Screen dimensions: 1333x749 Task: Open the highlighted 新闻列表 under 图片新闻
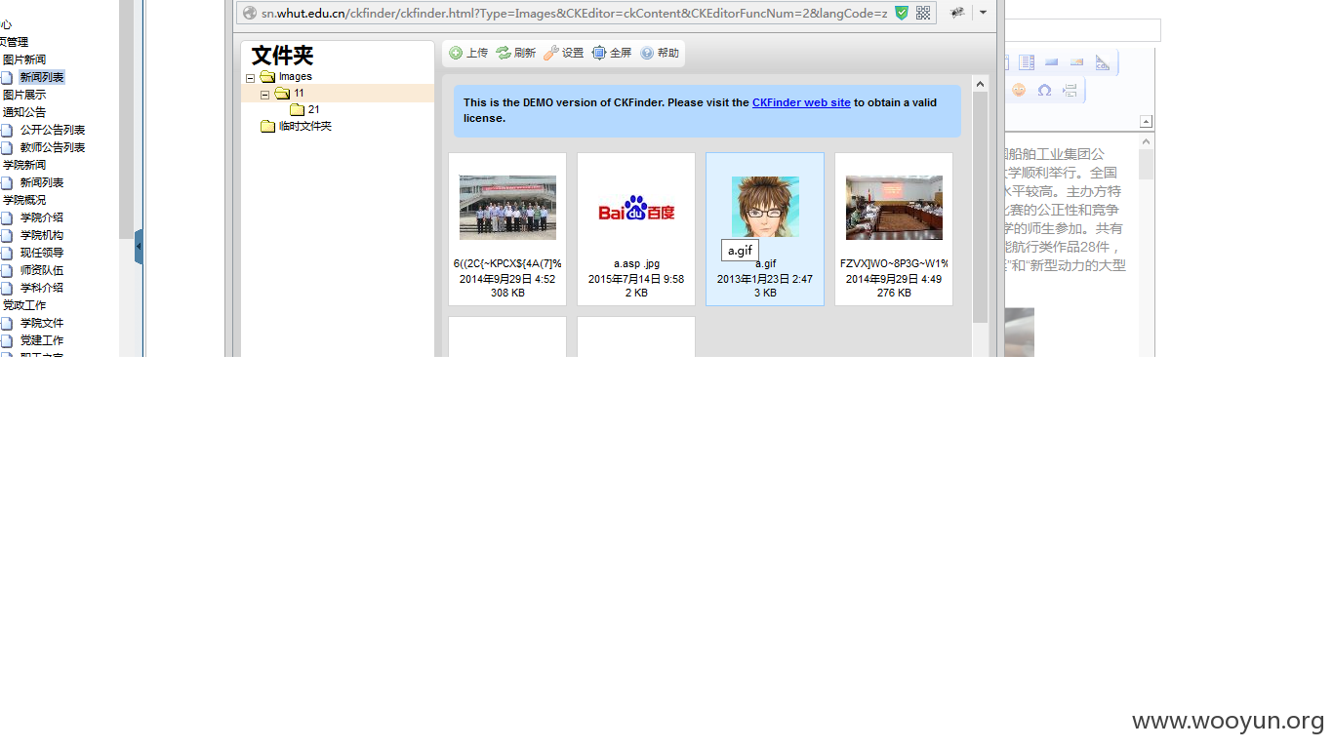(42, 77)
